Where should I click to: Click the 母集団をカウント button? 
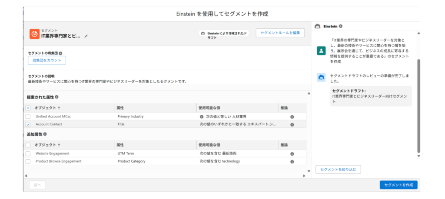[x=47, y=60]
